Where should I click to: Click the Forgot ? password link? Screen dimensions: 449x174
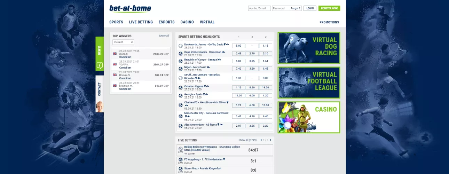(x=296, y=8)
